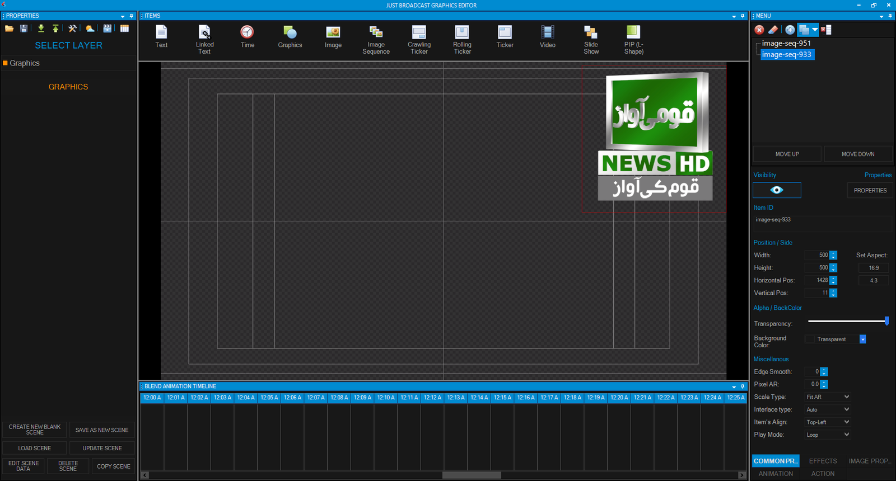This screenshot has height=481, width=896.
Task: Open the ANIMATION tab
Action: 776,474
